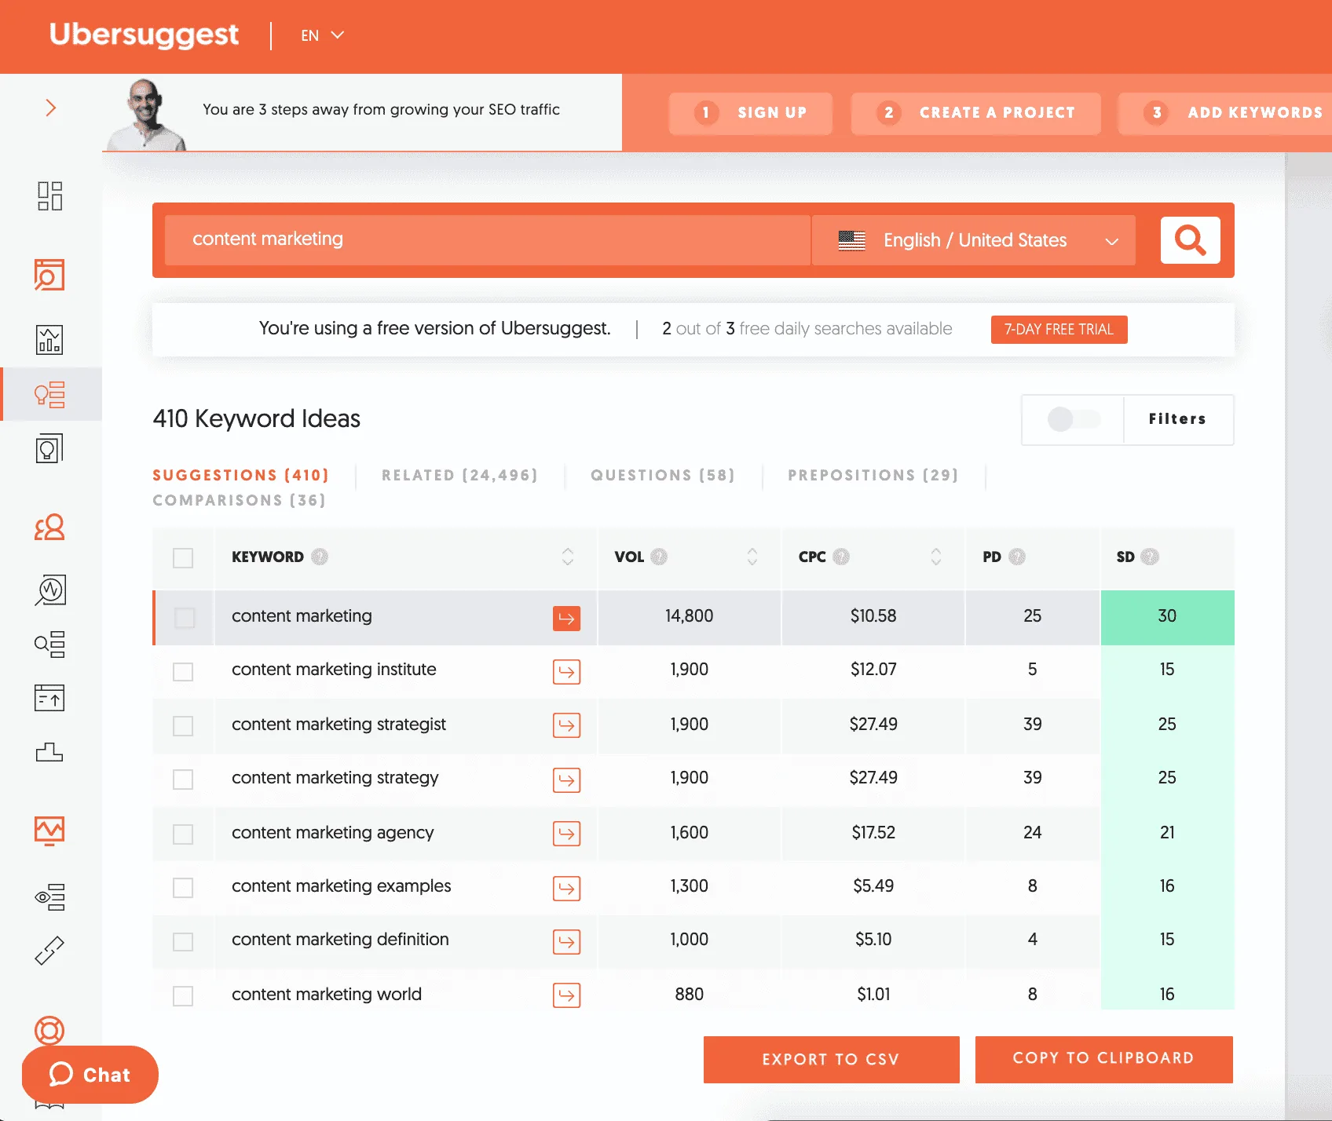Viewport: 1332px width, 1121px height.
Task: Open the top pages upload-arrow sidebar icon
Action: [x=49, y=698]
